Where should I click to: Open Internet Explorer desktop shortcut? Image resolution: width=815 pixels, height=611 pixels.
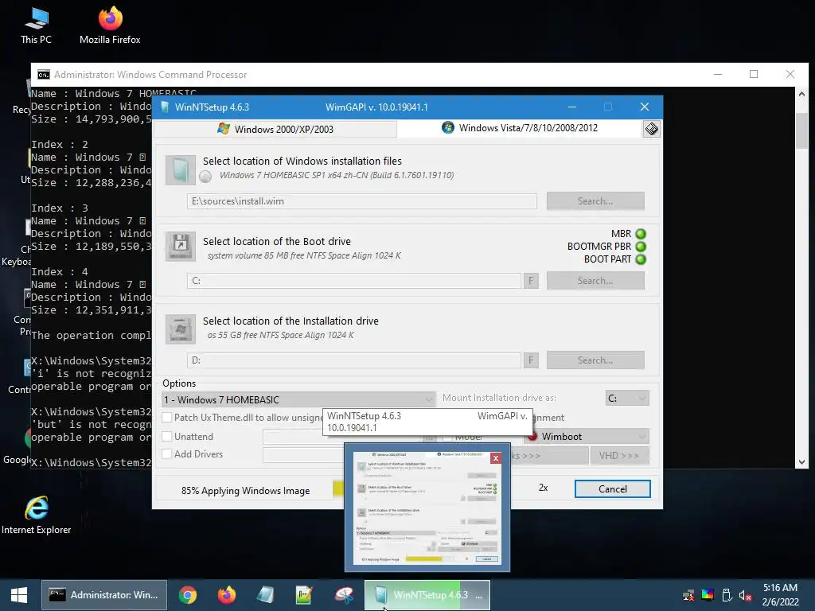pos(37,515)
